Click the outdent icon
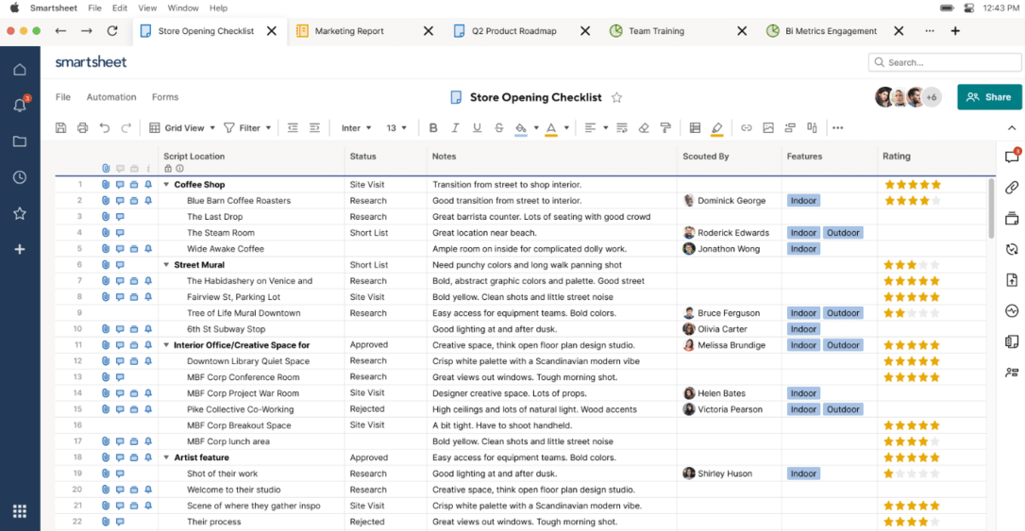The image size is (1025, 531). point(293,128)
